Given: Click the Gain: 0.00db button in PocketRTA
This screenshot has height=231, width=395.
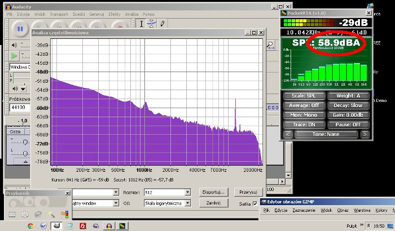Looking at the screenshot, I should (348, 115).
